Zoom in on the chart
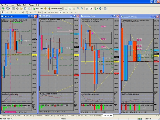Image resolution: width=160 pixels, height=120 pixels. pyautogui.click(x=78, y=8)
